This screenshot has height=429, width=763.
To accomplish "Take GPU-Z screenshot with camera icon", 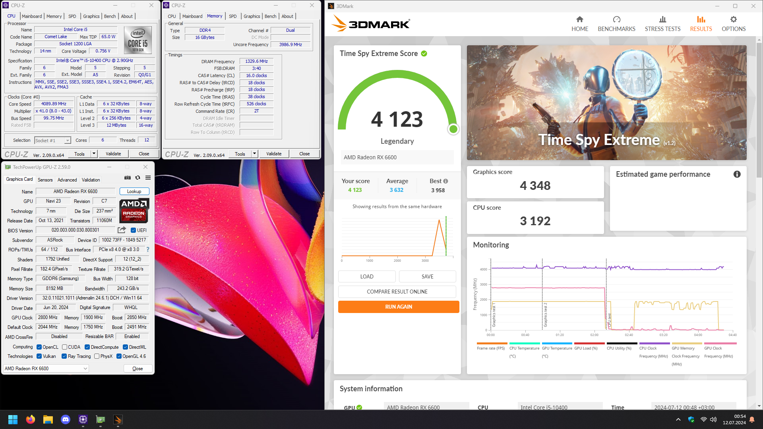I will 128,178.
